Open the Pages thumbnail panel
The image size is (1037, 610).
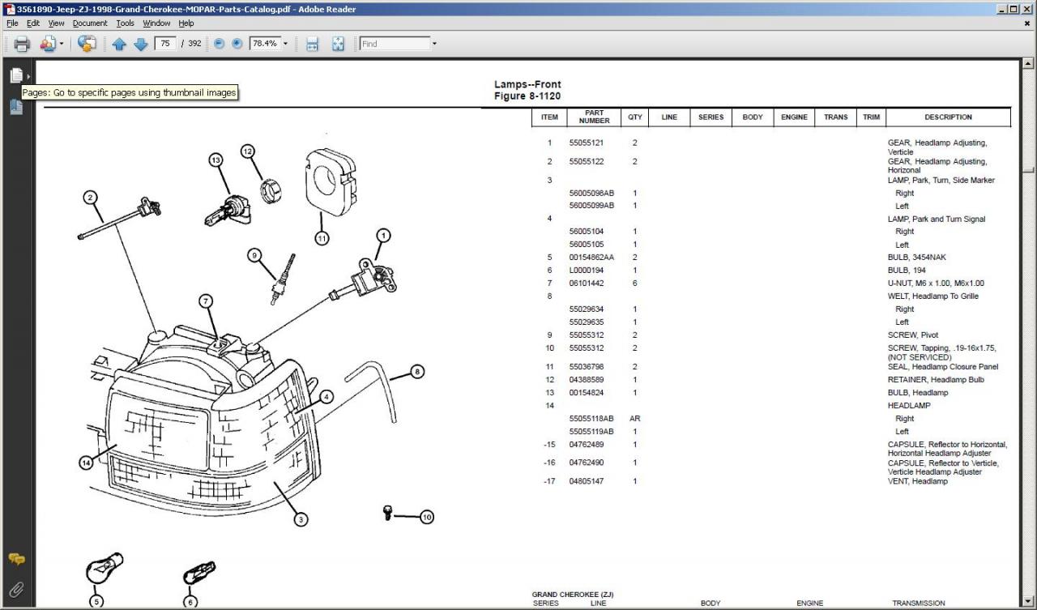point(16,75)
